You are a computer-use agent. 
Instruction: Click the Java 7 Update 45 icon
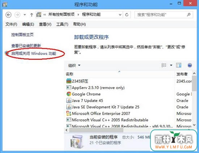coord(69,101)
